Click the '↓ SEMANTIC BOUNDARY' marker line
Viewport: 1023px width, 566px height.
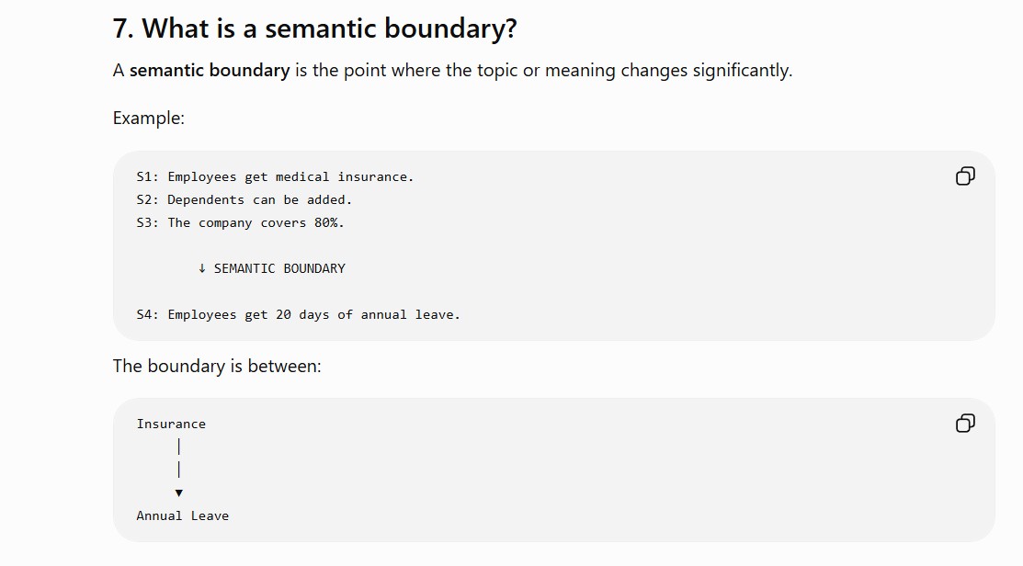pos(271,268)
